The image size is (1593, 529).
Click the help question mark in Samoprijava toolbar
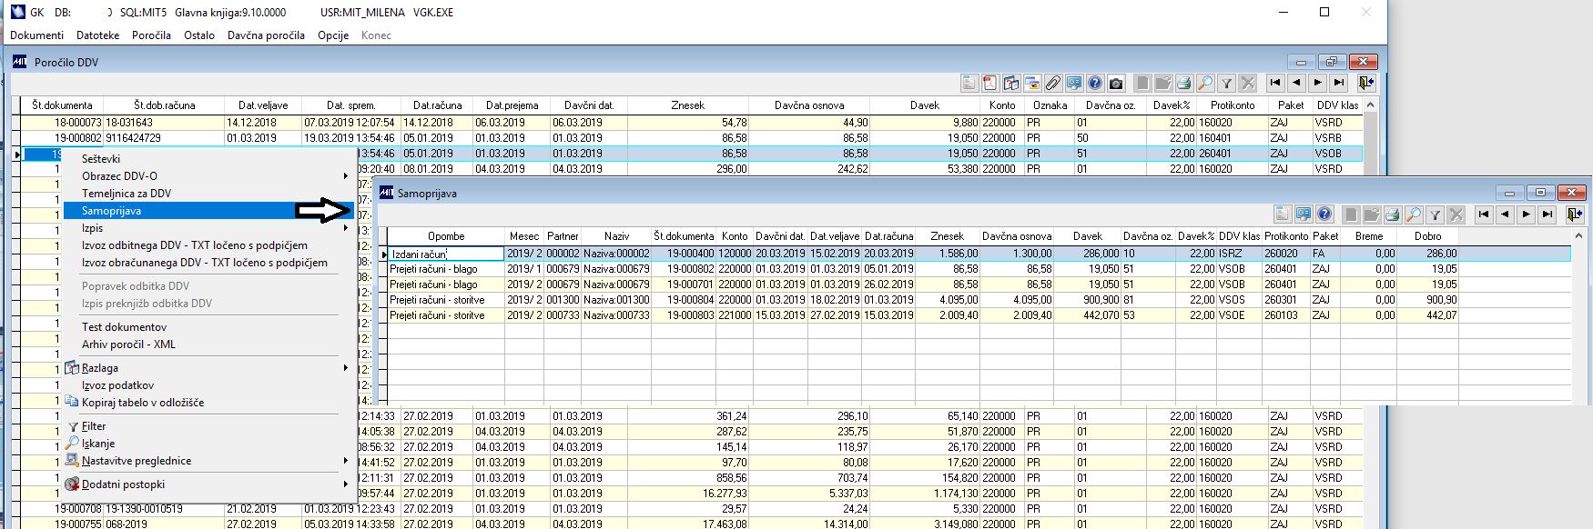coord(1324,215)
